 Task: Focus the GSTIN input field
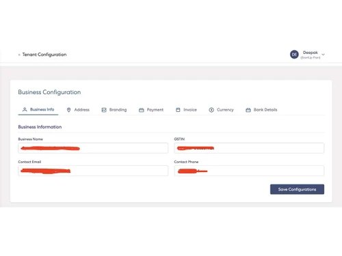[249, 148]
